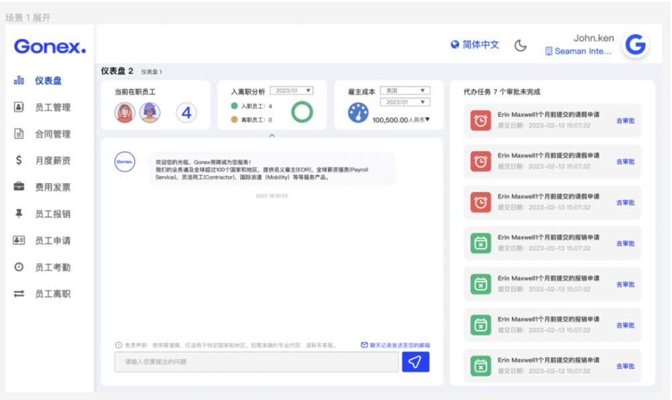
Task: Click the briefcase icon beside 费用发票
Action: (x=19, y=187)
